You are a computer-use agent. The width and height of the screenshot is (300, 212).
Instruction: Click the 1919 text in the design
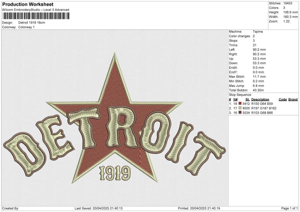(x=115, y=173)
